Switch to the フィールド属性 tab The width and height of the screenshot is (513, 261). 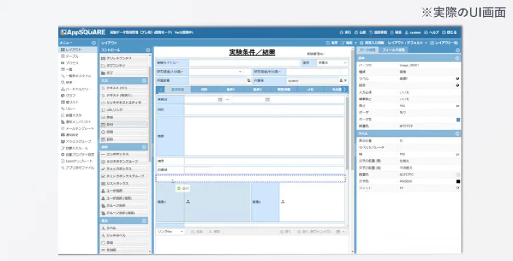tap(394, 50)
